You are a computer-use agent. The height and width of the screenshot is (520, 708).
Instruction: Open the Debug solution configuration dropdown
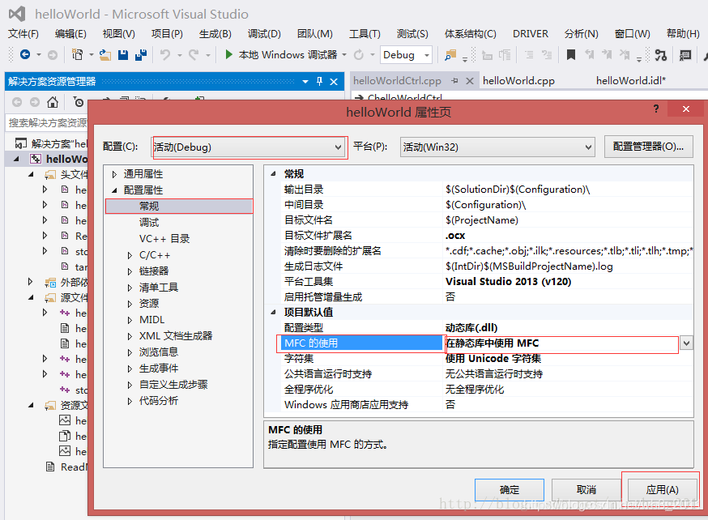[426, 55]
